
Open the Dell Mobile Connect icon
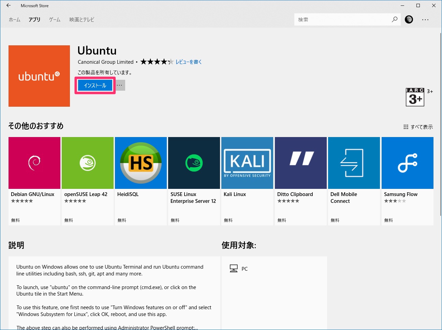[x=354, y=163]
